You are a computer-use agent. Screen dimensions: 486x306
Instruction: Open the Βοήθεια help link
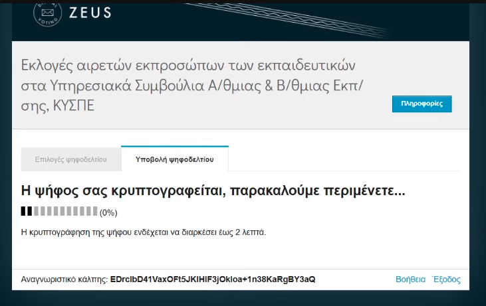click(x=410, y=279)
